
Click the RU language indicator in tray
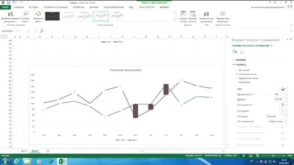coord(252,161)
